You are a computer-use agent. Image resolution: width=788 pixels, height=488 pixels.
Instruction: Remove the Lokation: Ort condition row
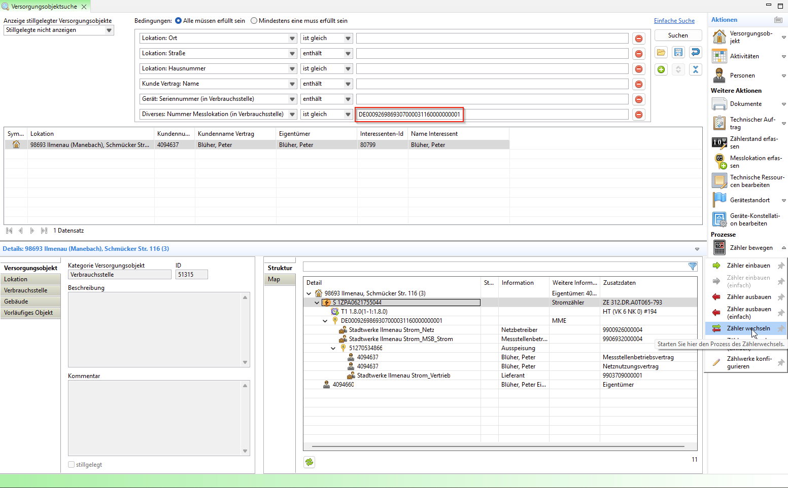(x=638, y=39)
